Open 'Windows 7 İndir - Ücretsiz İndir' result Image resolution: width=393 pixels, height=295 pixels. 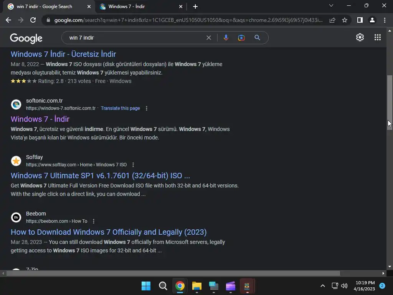(x=63, y=54)
